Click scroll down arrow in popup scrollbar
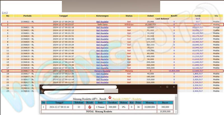 point(176,112)
